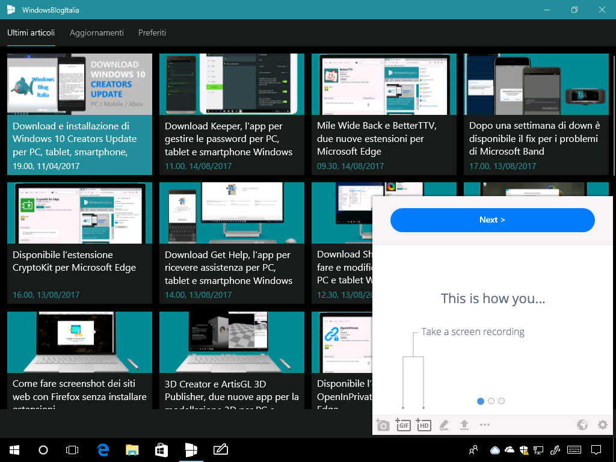Switch to the Aggiornamenti tab
Screen dimensions: 616x462
pos(97,32)
